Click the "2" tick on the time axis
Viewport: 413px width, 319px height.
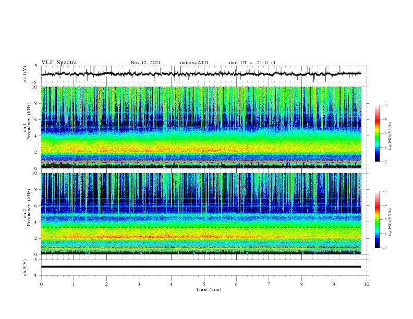click(x=106, y=284)
